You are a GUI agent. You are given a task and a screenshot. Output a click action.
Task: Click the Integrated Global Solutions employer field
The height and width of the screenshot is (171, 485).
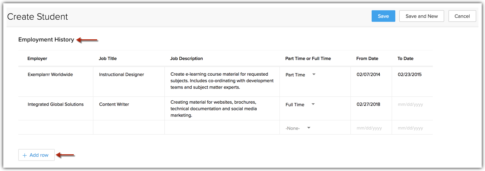click(x=55, y=104)
